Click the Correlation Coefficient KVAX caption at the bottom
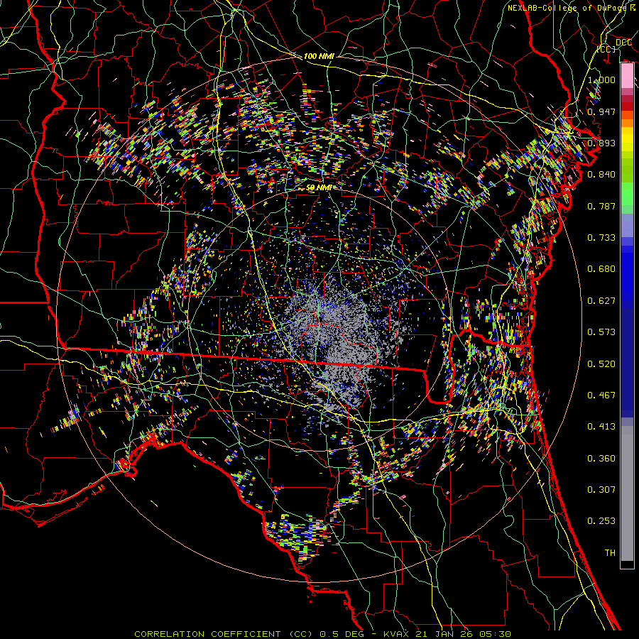 [x=323, y=634]
